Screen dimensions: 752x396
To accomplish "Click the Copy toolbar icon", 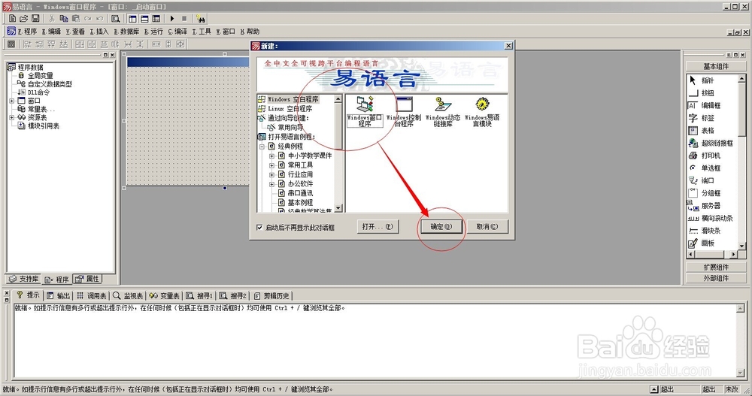I will (x=64, y=18).
